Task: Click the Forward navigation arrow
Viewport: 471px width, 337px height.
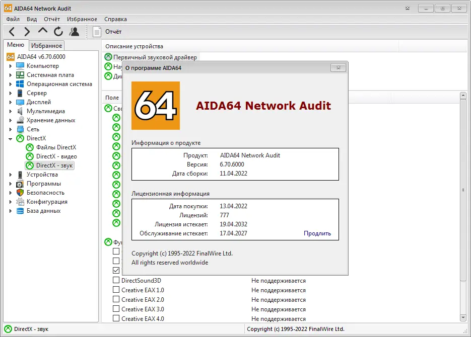Action: (x=27, y=32)
